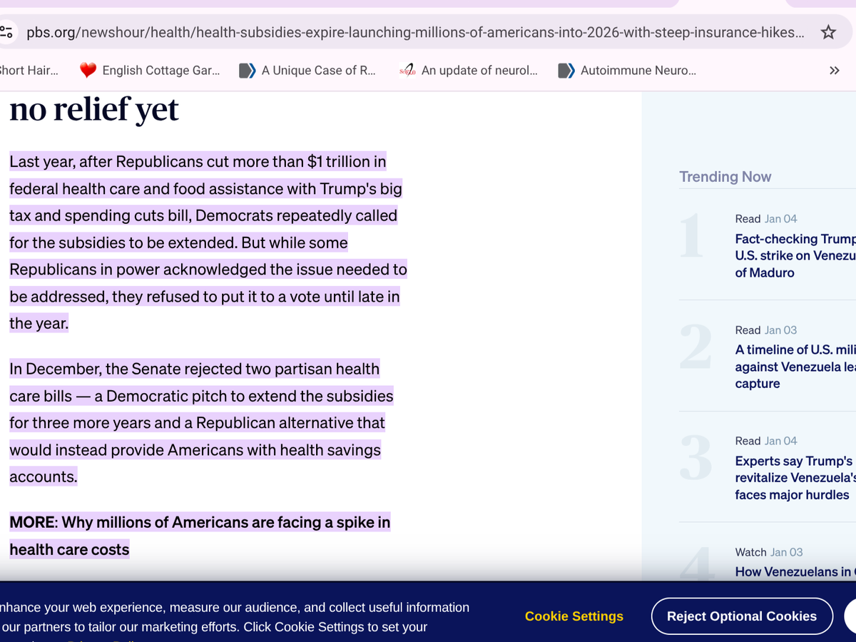The height and width of the screenshot is (642, 856).
Task: Click the 'no relief yet' headline
Action: pos(93,110)
